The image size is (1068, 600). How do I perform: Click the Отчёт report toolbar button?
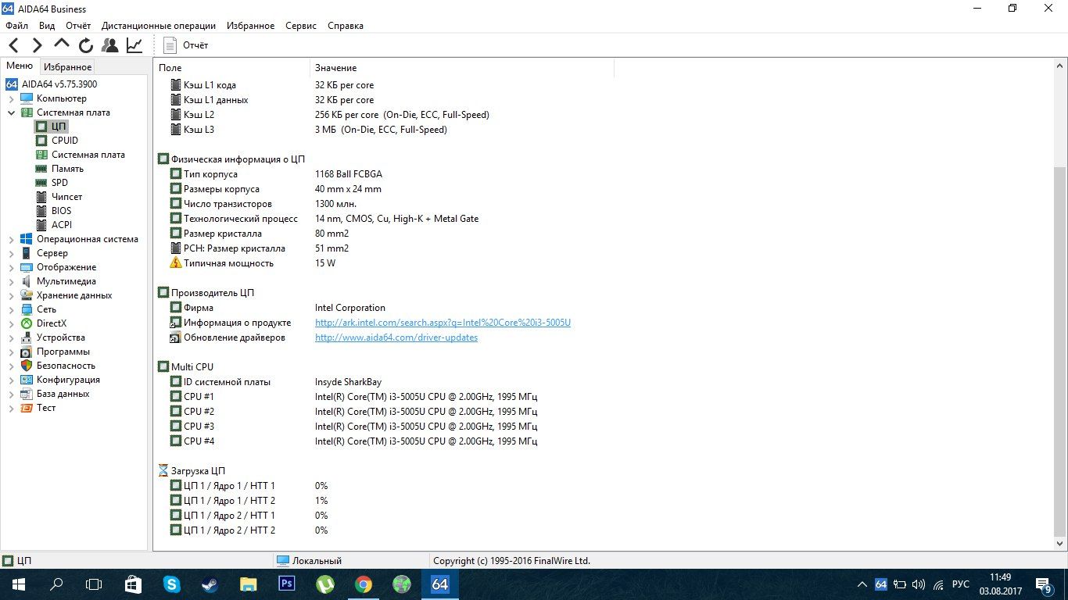point(186,45)
